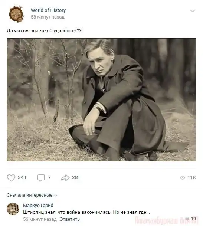Open the comment timestamp 56 минут назад
The width and height of the screenshot is (203, 226).
click(40, 219)
